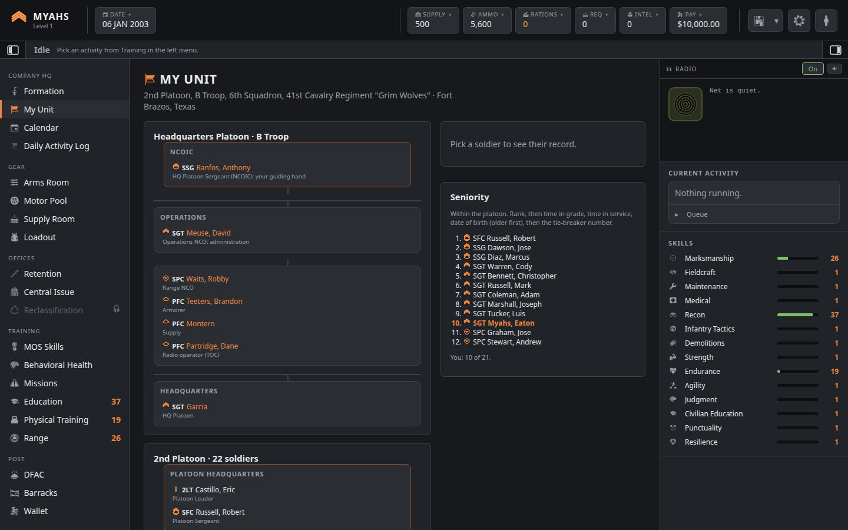This screenshot has width=848, height=530.
Task: Expand the Queue section
Action: [x=754, y=214]
